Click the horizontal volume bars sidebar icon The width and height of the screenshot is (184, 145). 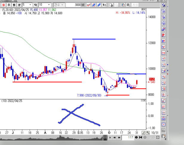coord(163,35)
